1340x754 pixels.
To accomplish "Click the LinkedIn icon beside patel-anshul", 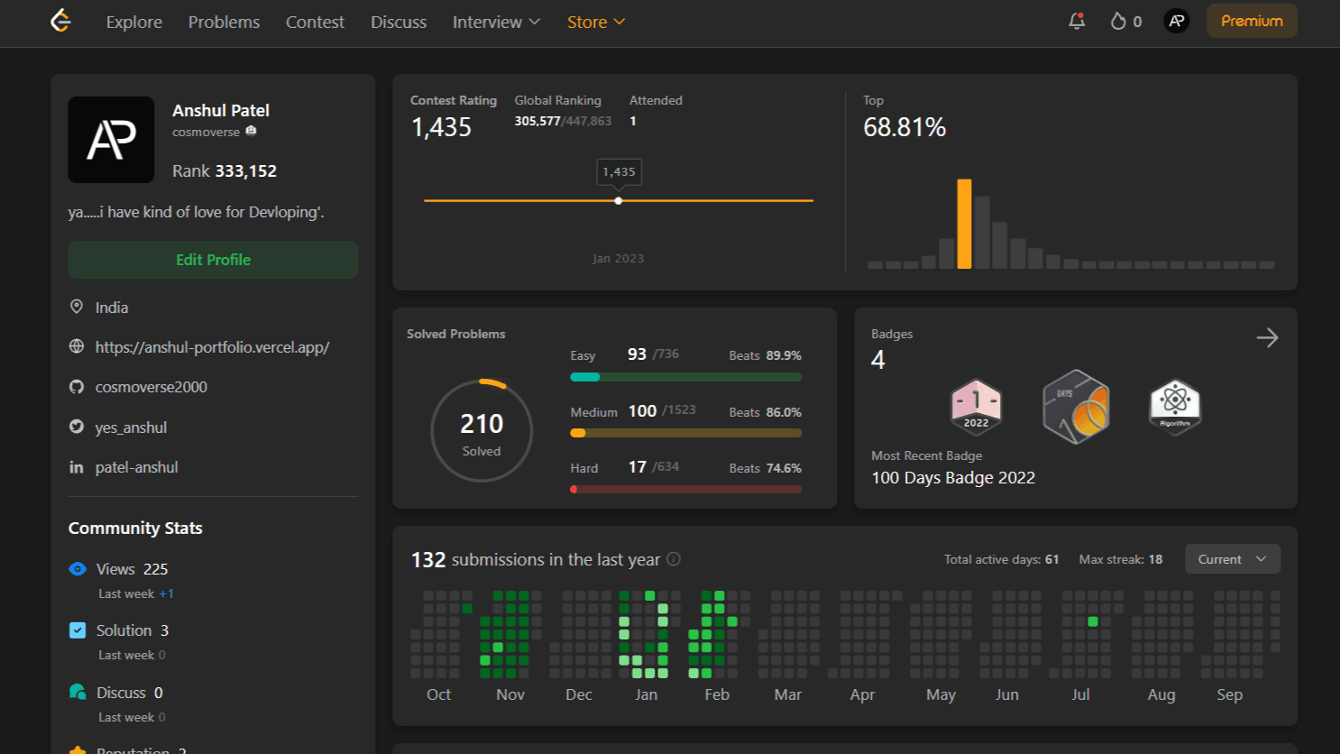I will 77,467.
